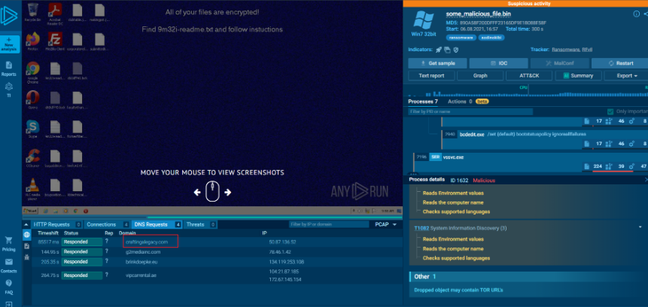
Task: Expand the process tree ellipsis under vssvc.exe
Action: (413, 174)
